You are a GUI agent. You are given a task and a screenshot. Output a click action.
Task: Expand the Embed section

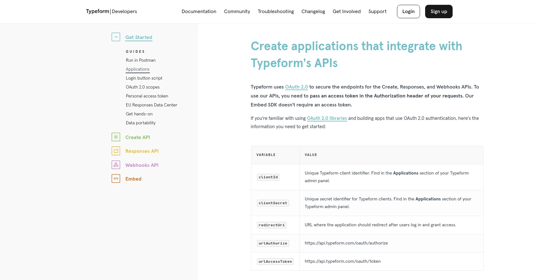133,179
